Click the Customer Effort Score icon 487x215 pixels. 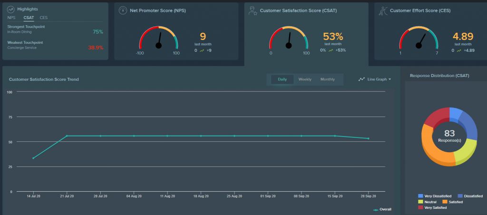[x=382, y=10]
